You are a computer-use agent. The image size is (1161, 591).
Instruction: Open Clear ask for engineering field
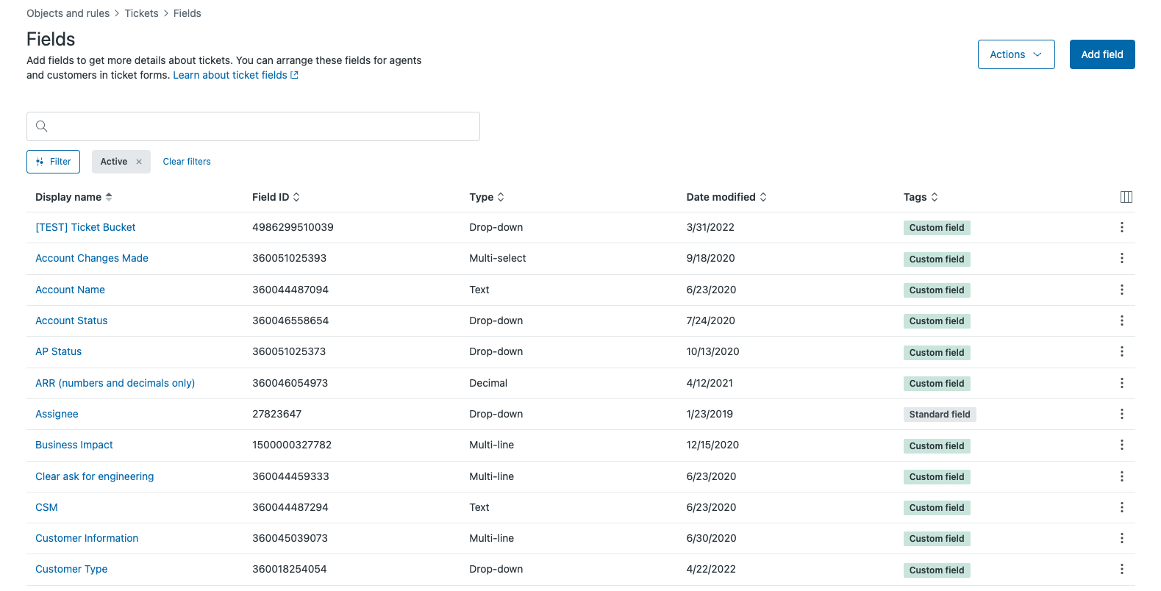click(95, 476)
